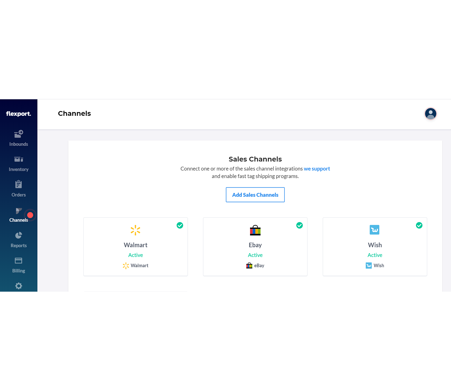This screenshot has height=391, width=451.
Task: Go to Orders menu label
Action: (19, 195)
